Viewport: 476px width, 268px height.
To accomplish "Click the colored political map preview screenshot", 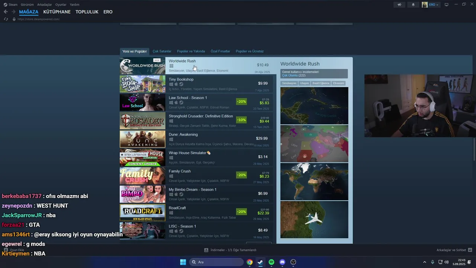I will (314, 144).
